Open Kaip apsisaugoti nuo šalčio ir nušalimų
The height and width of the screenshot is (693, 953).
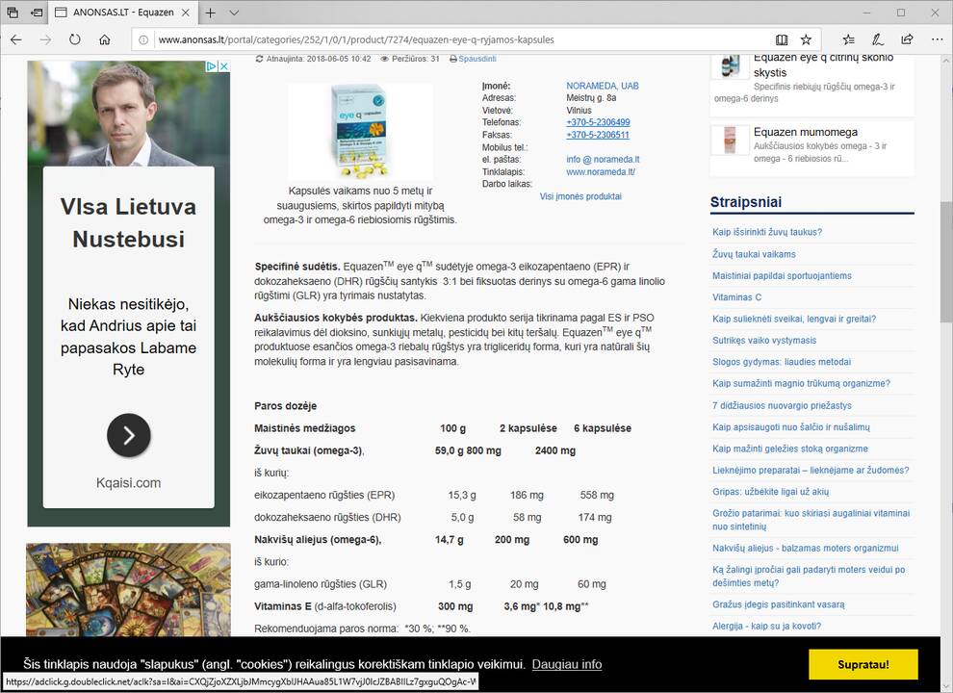click(x=790, y=427)
